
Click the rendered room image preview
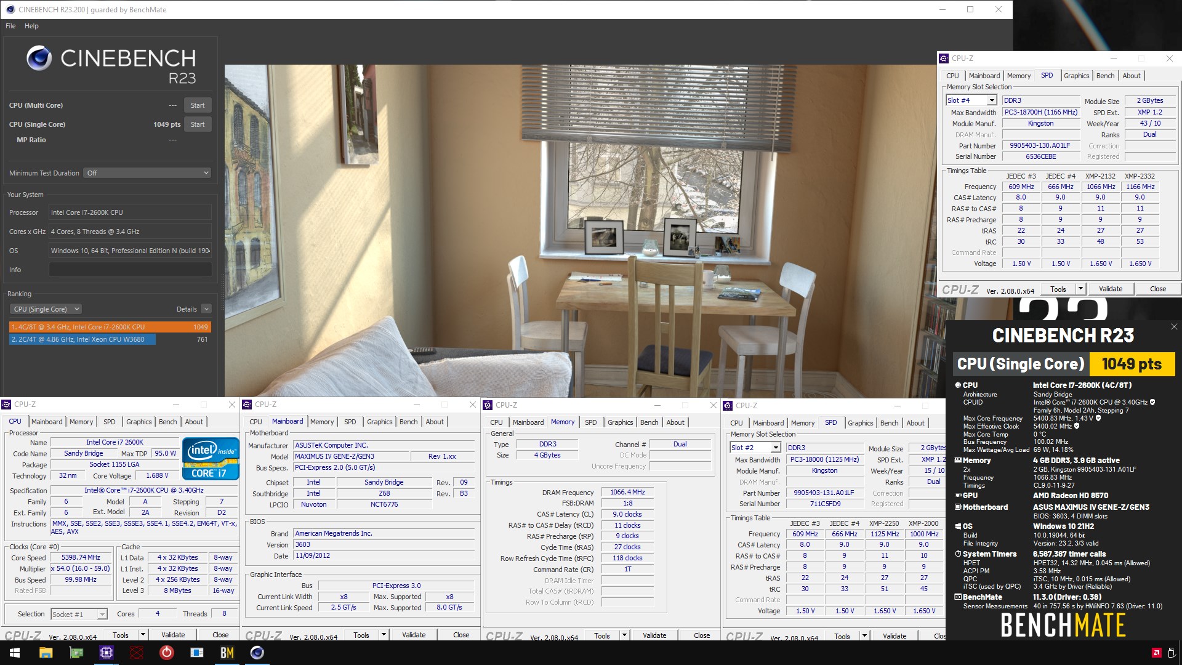pyautogui.click(x=580, y=231)
